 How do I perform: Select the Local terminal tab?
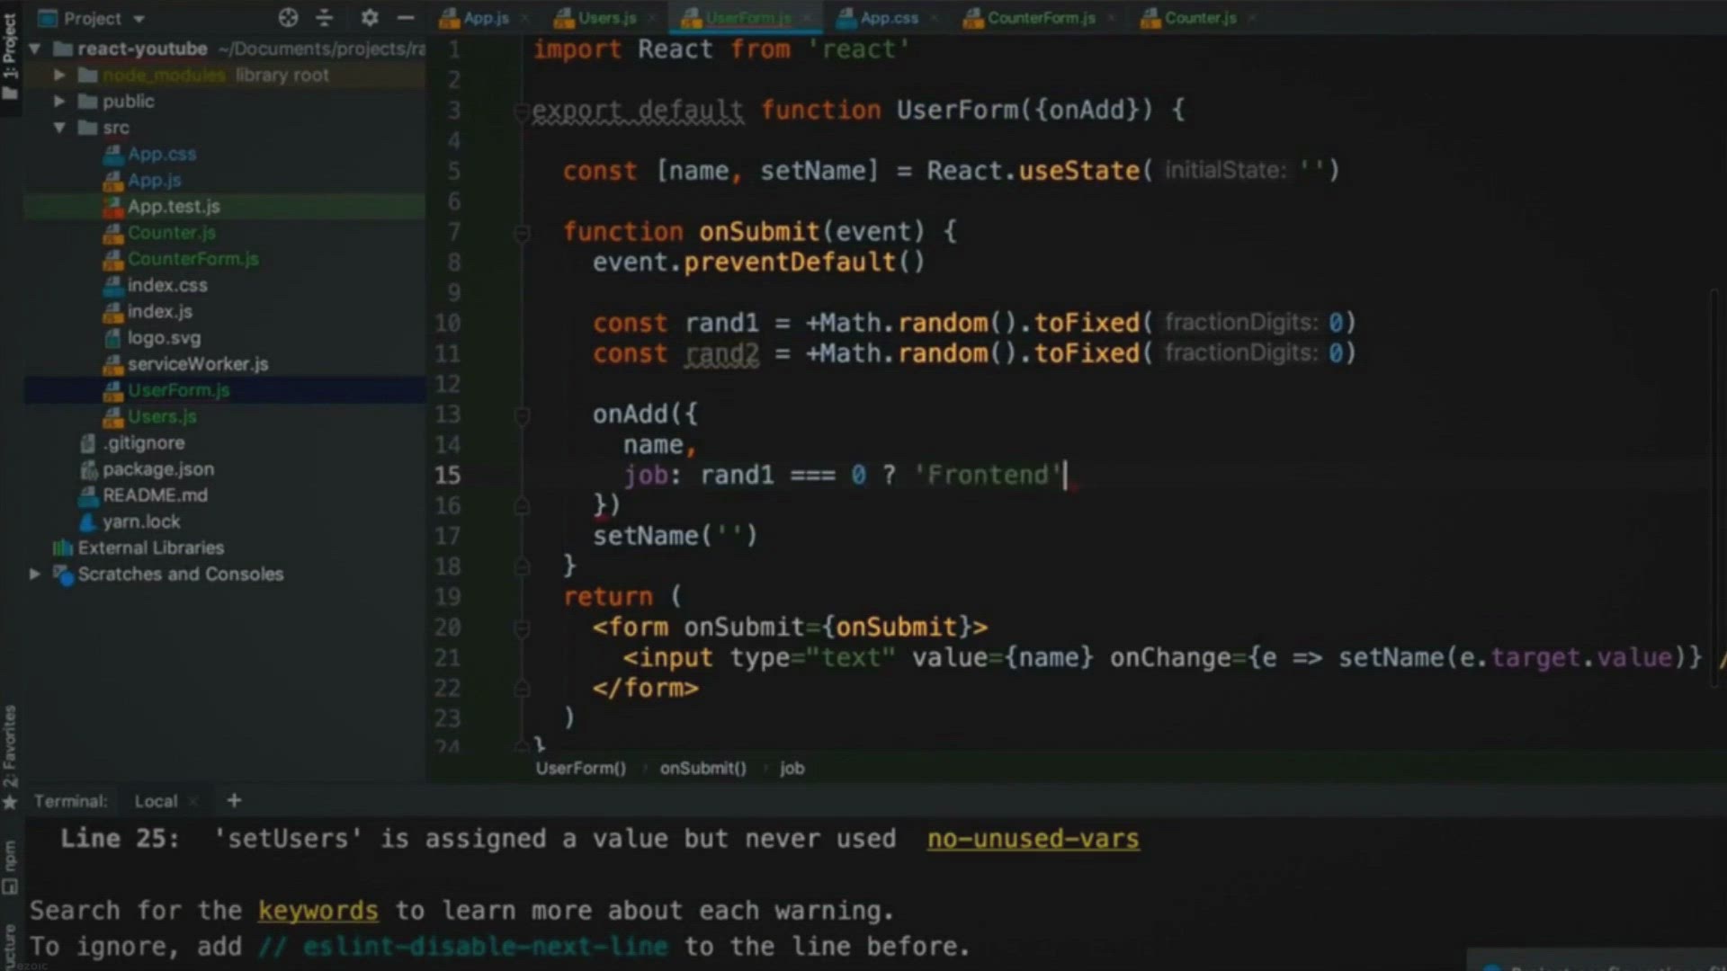[x=156, y=800]
